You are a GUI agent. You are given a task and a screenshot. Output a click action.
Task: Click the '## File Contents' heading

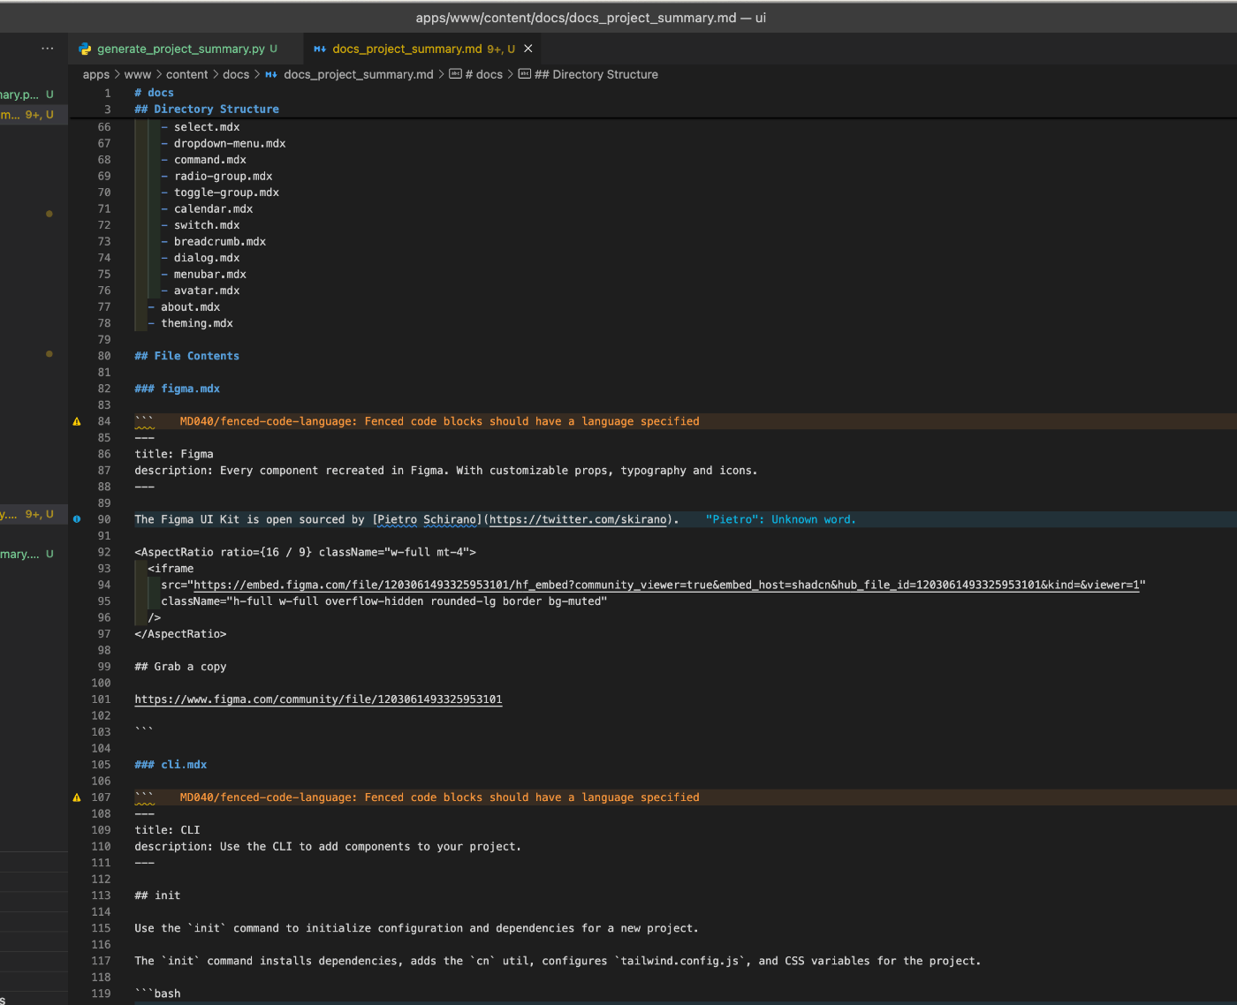(x=187, y=356)
